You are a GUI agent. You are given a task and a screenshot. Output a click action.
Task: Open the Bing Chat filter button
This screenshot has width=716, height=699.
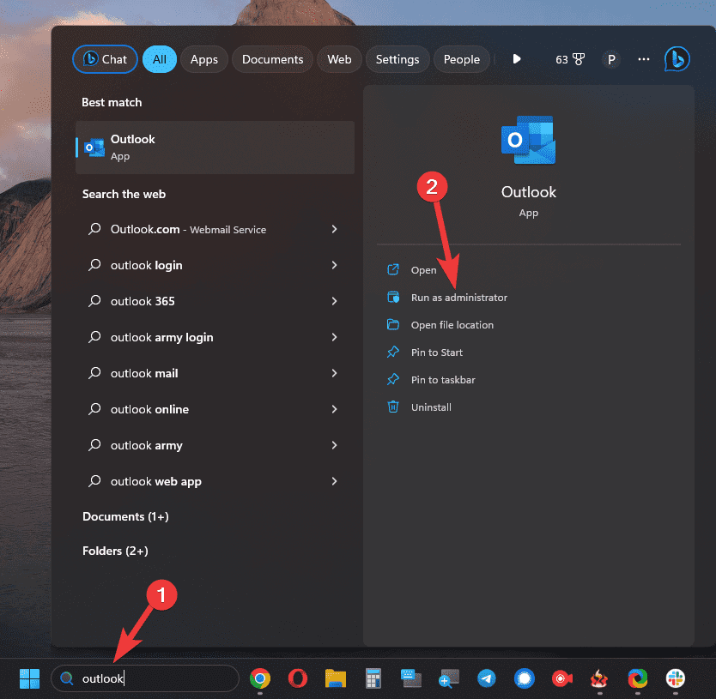[105, 59]
